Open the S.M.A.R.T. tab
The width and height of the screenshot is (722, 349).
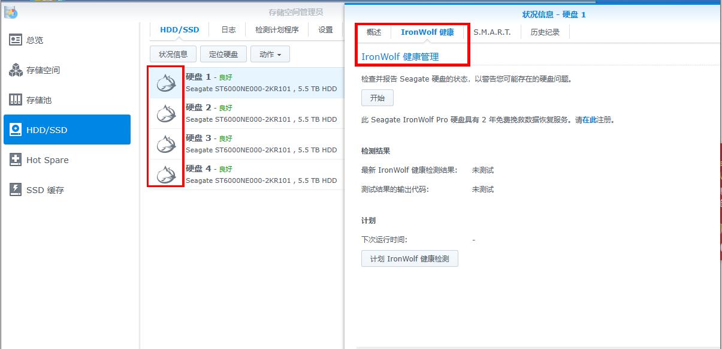tap(491, 32)
